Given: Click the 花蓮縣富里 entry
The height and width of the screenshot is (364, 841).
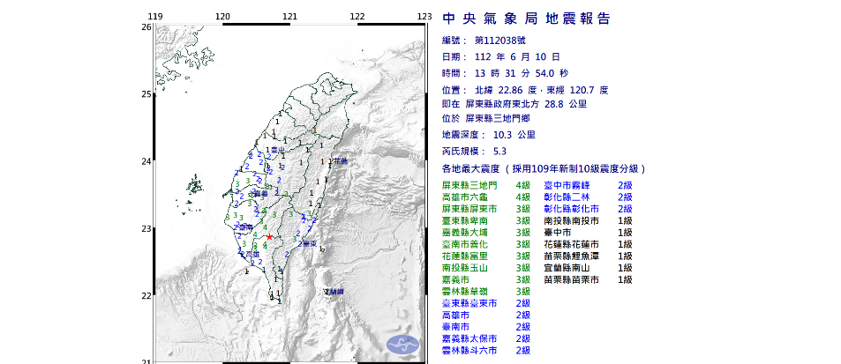Looking at the screenshot, I should point(486,256).
